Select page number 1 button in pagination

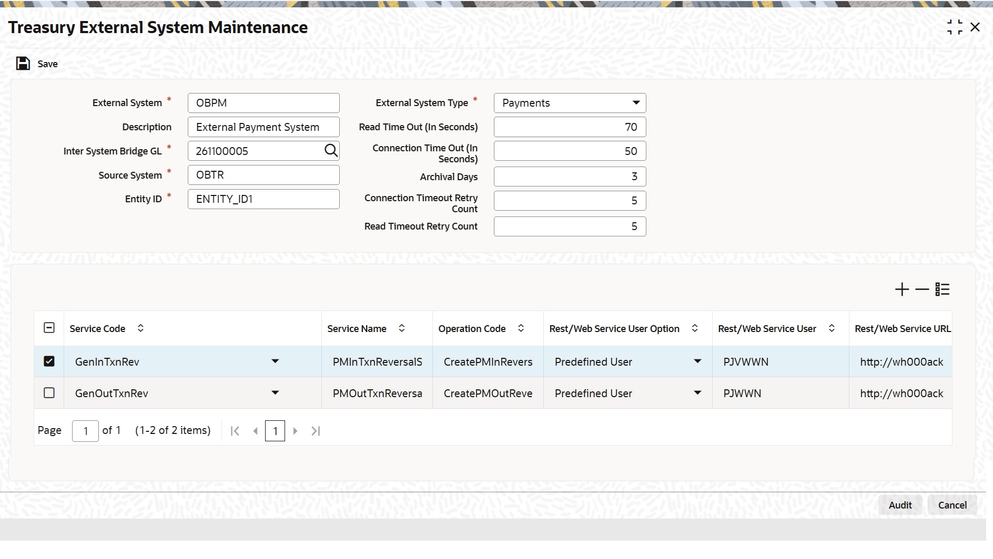tap(275, 431)
